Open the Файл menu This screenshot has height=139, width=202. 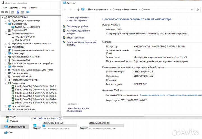[4, 8]
